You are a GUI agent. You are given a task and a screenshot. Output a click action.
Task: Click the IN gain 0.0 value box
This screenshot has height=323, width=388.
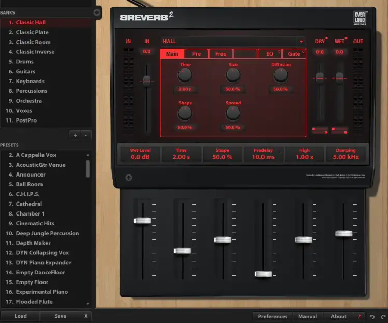coord(147,52)
